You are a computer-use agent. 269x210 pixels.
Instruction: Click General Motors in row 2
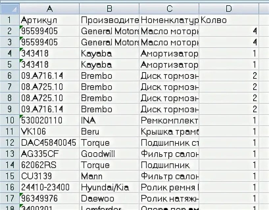pos(109,31)
